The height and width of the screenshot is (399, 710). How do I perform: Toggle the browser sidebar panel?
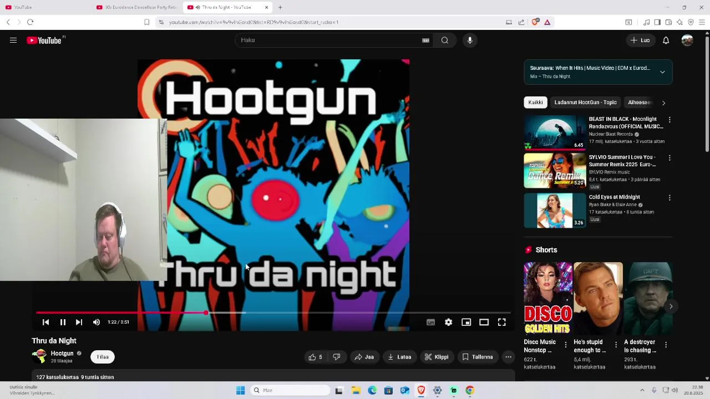(657, 22)
